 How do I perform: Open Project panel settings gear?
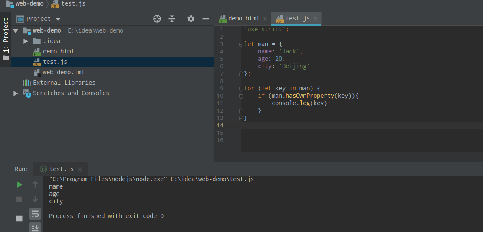pos(191,19)
